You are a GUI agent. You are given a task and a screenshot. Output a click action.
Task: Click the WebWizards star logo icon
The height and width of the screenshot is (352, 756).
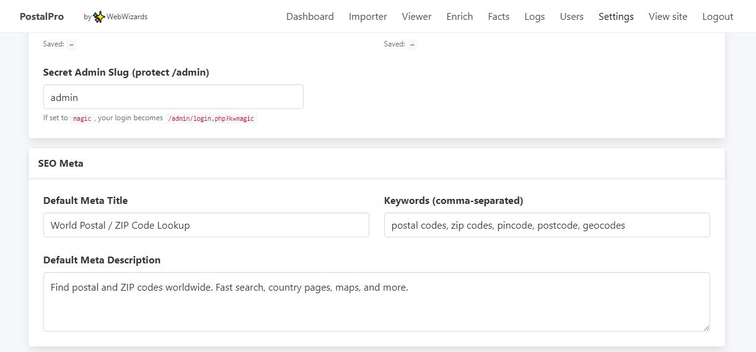99,17
